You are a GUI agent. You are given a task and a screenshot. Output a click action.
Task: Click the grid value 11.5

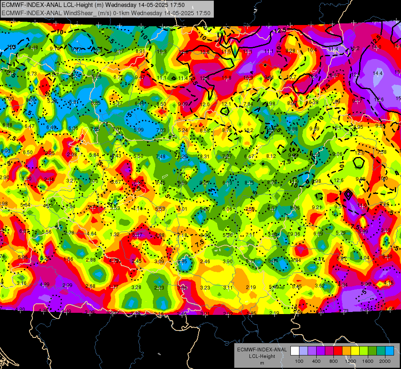click(x=226, y=52)
